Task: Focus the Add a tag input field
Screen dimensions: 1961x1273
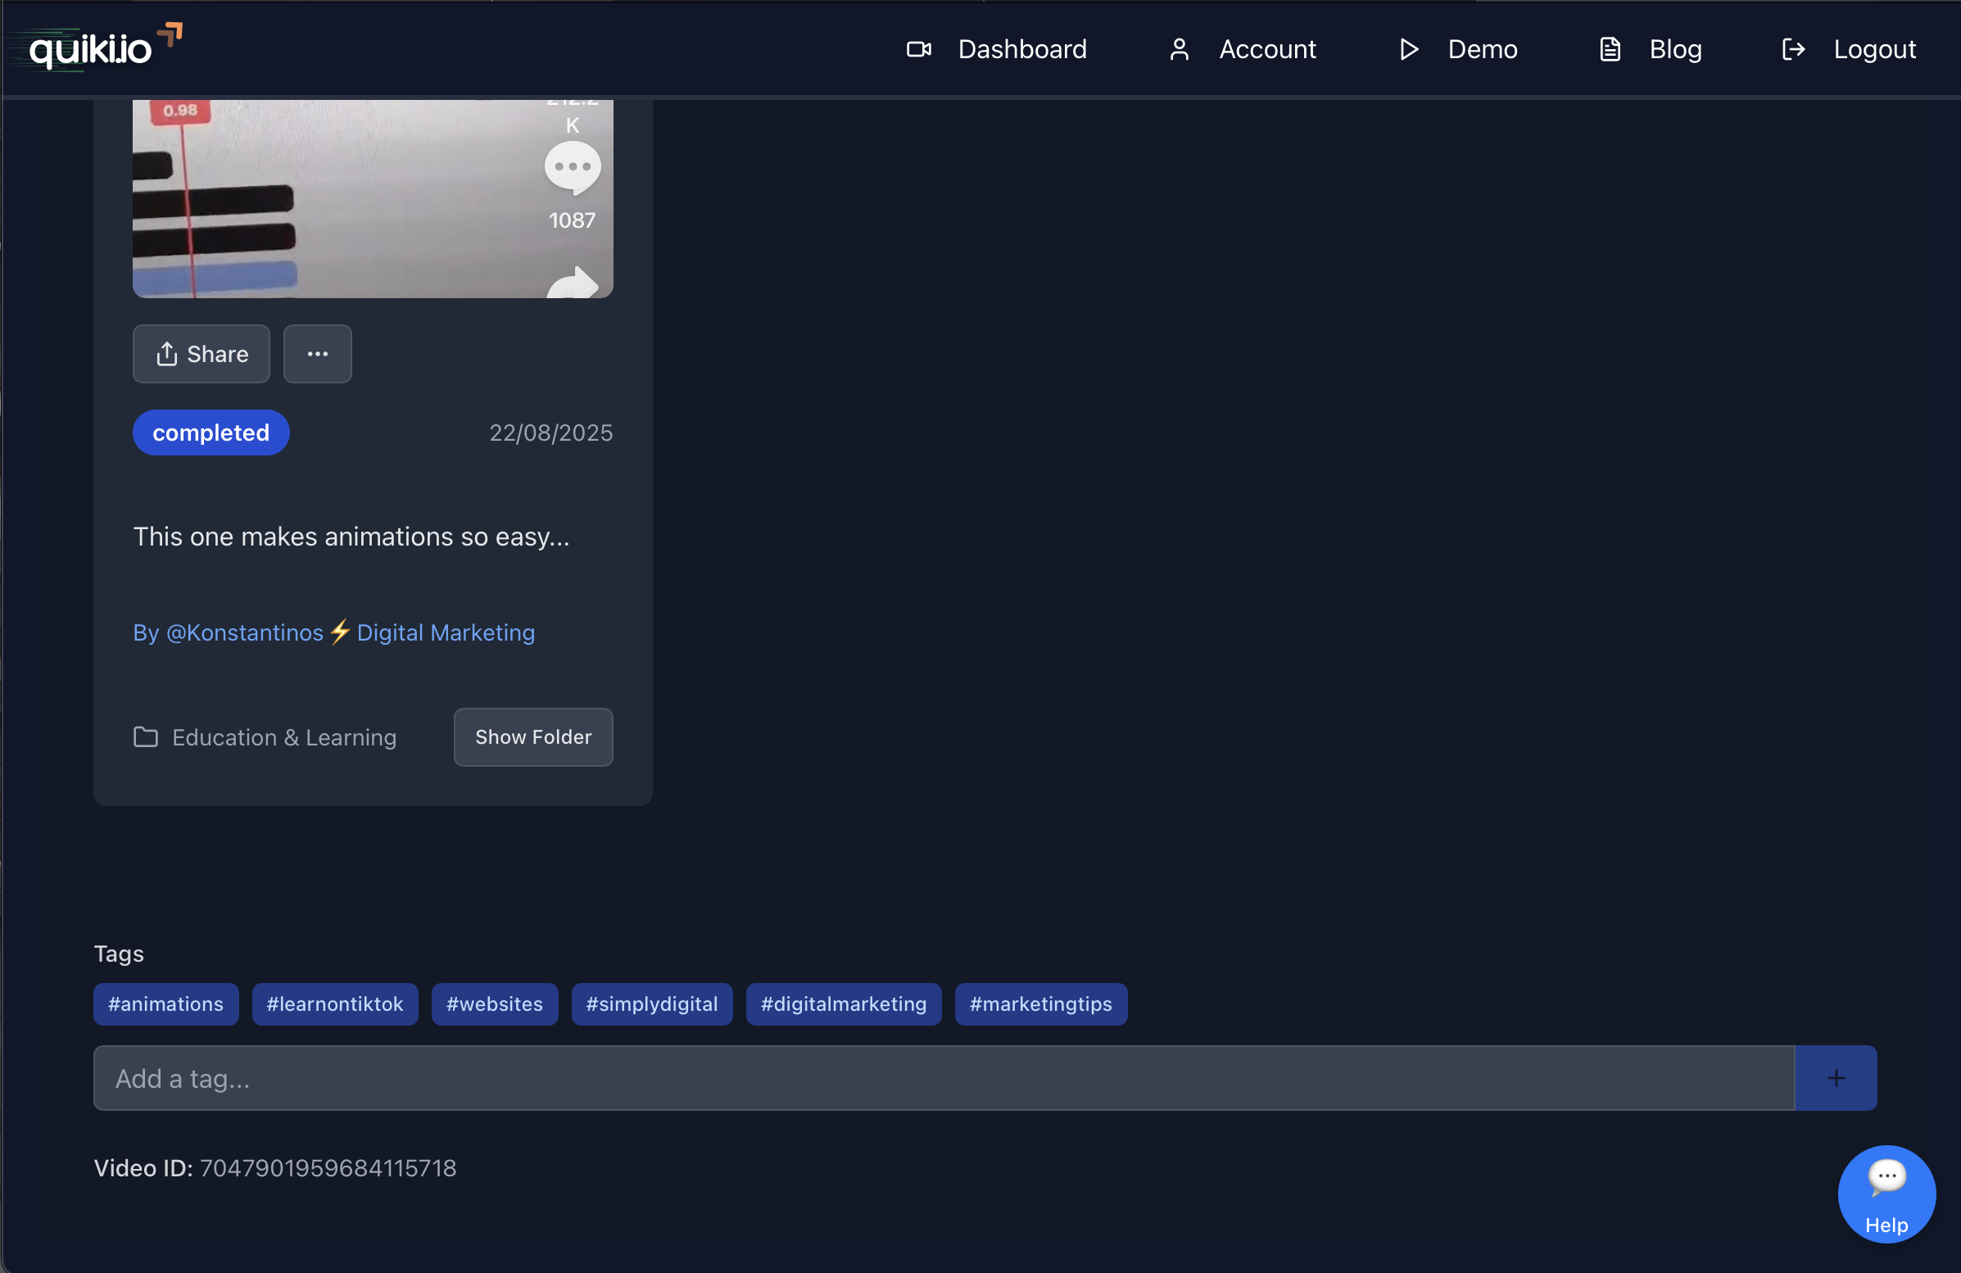Action: [x=943, y=1078]
